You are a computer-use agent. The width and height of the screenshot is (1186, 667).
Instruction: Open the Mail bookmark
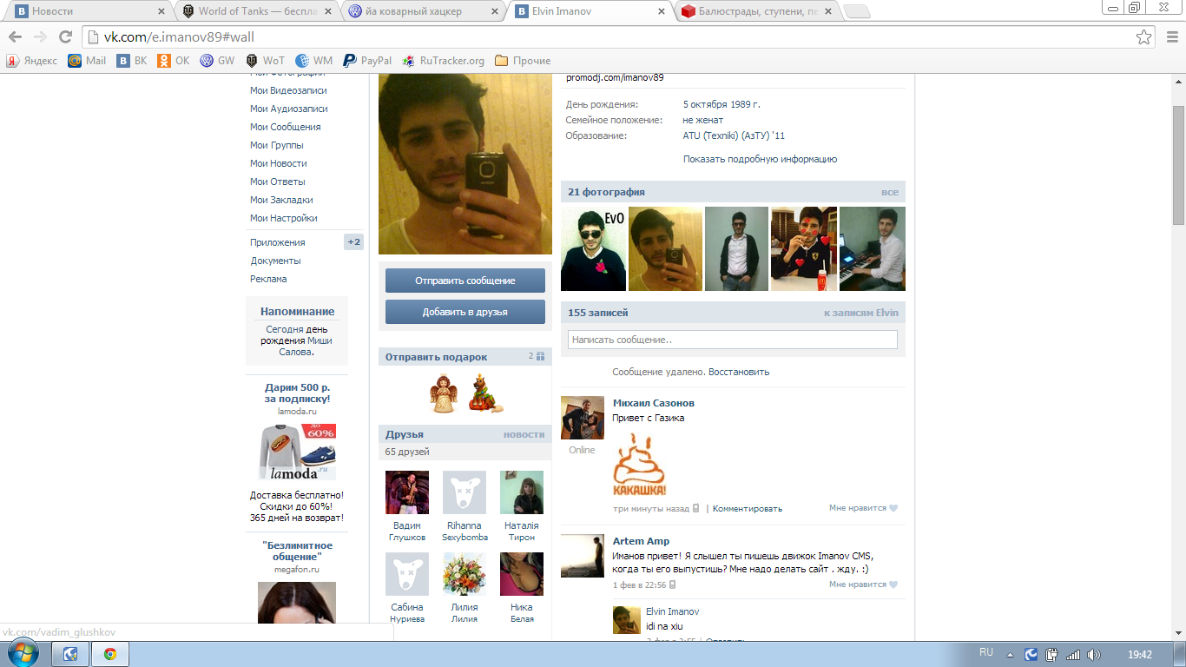[x=87, y=61]
